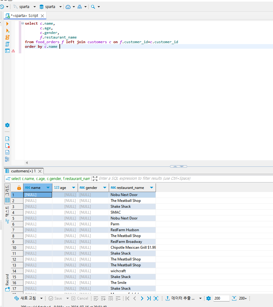
Task: Open the restaurant_name column filter dropdown
Action: tap(152, 188)
